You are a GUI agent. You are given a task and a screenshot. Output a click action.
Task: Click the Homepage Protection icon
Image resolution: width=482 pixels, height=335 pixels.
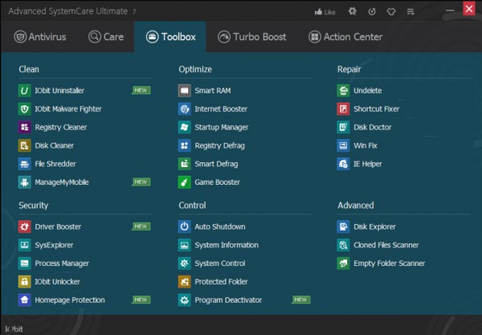[x=25, y=300]
